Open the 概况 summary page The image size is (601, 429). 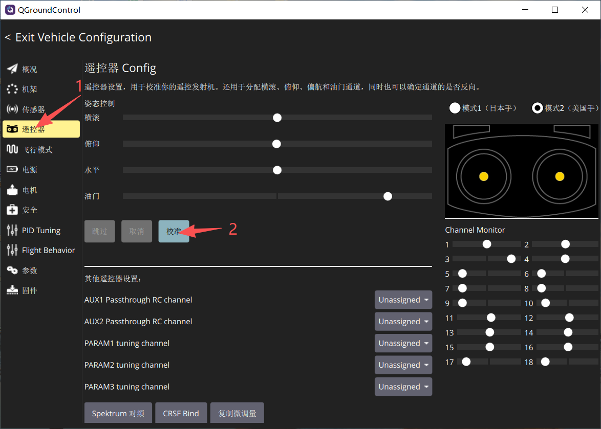point(41,69)
